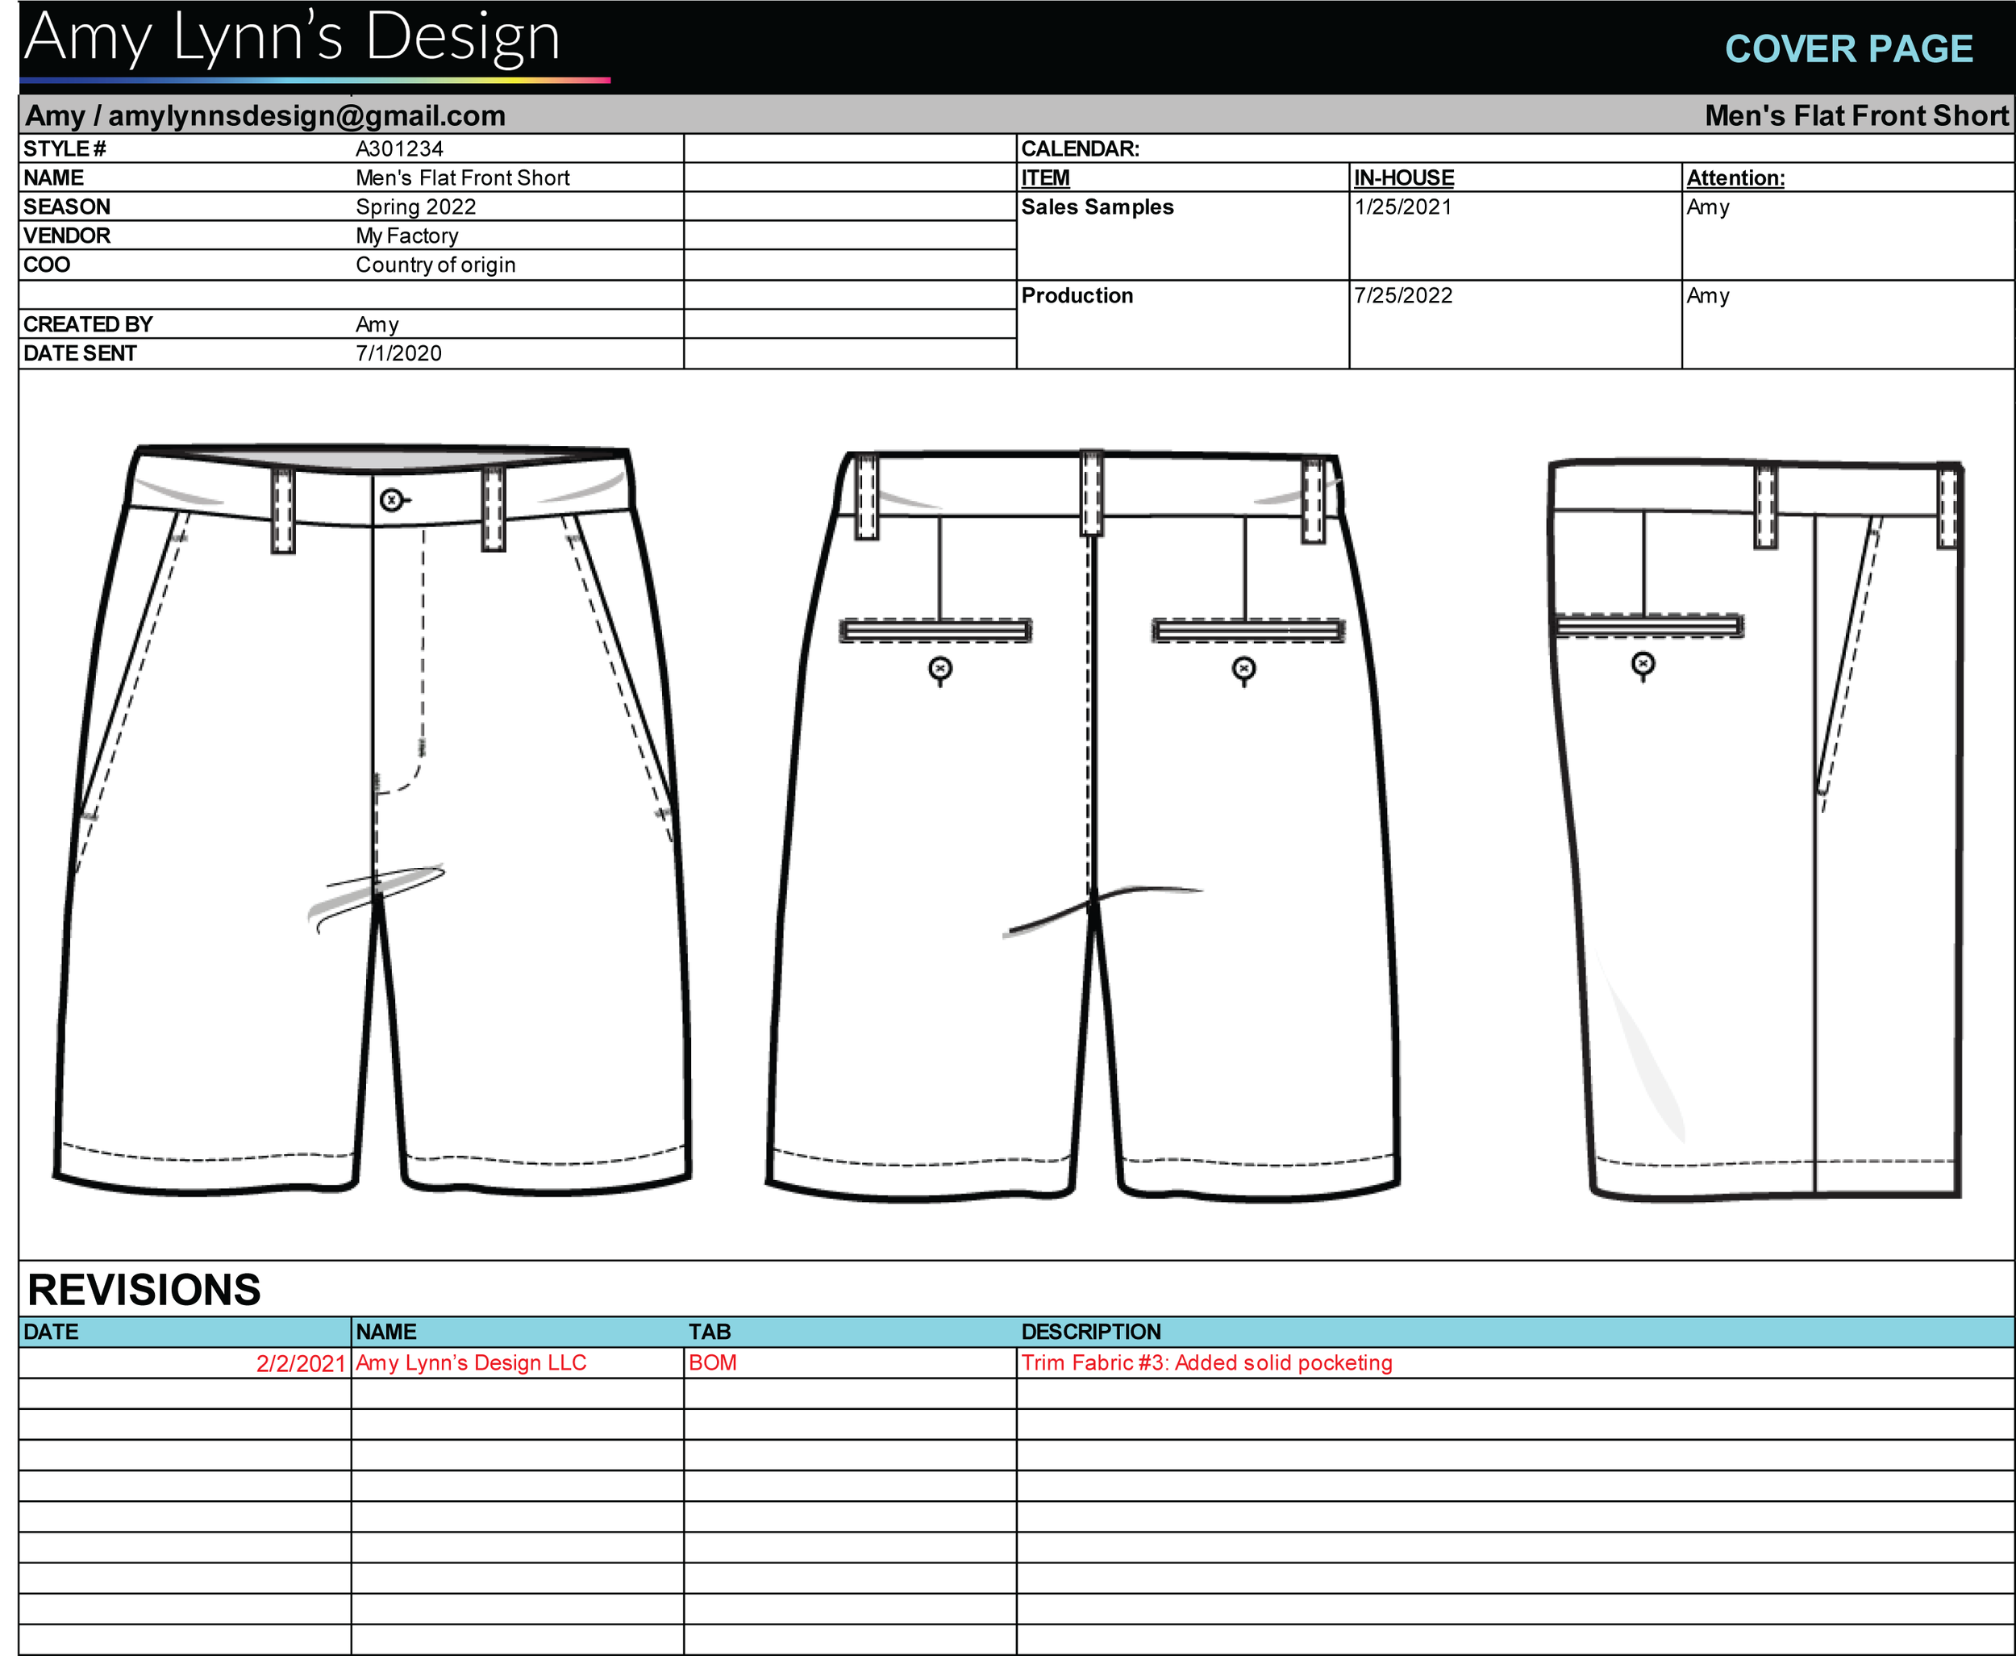The image size is (2016, 1656).
Task: Click the BOM revision tab entry
Action: coord(712,1362)
